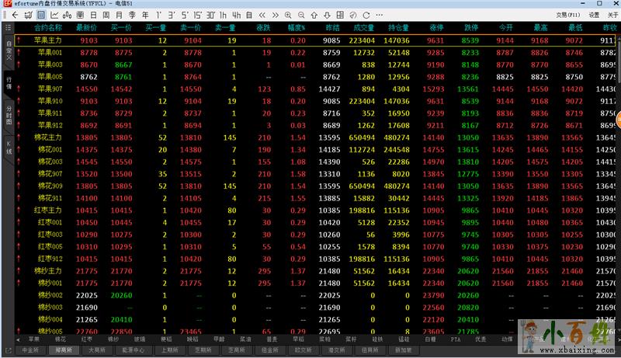
Task: Open the line chart view icon
Action: pyautogui.click(x=54, y=15)
